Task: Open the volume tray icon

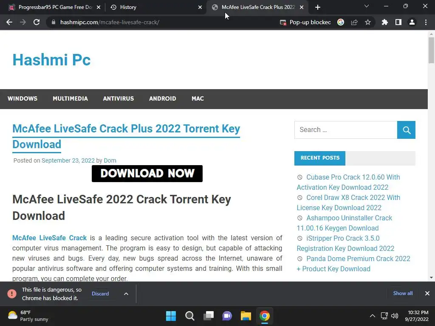Action: [x=395, y=316]
